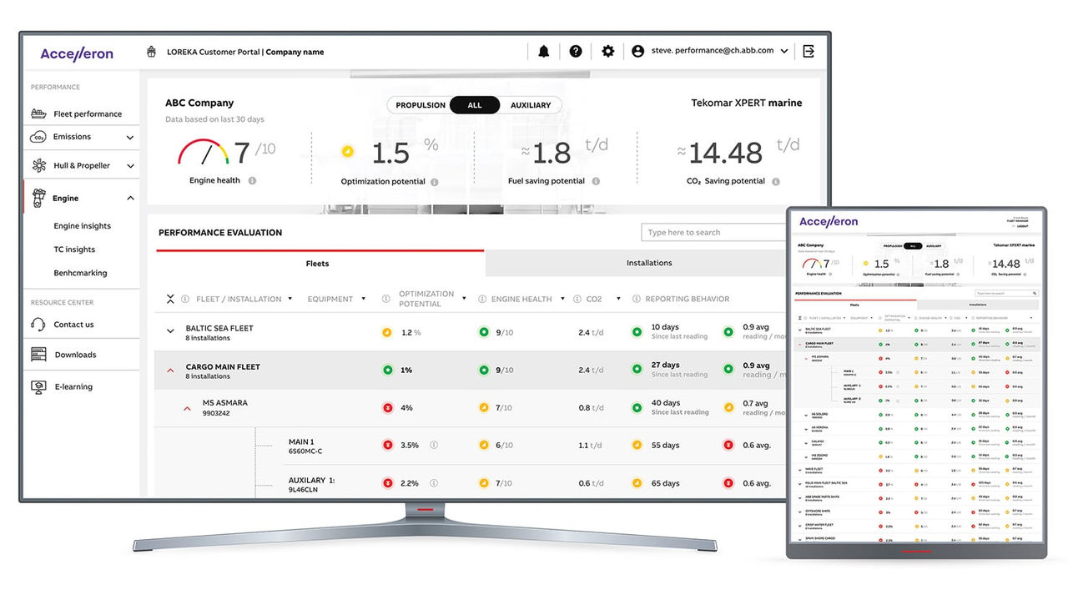
Task: Open the CO2 column filter dropdown
Action: (x=618, y=299)
